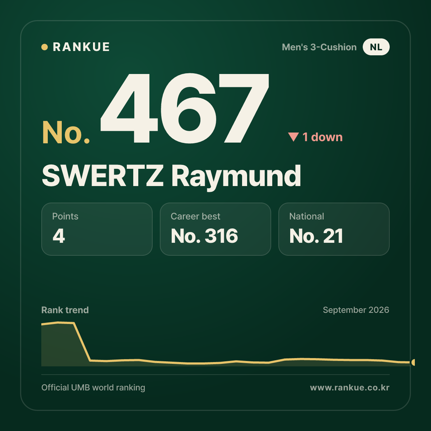431x431 pixels.
Task: Click the RANKUE logo text
Action: (81, 47)
